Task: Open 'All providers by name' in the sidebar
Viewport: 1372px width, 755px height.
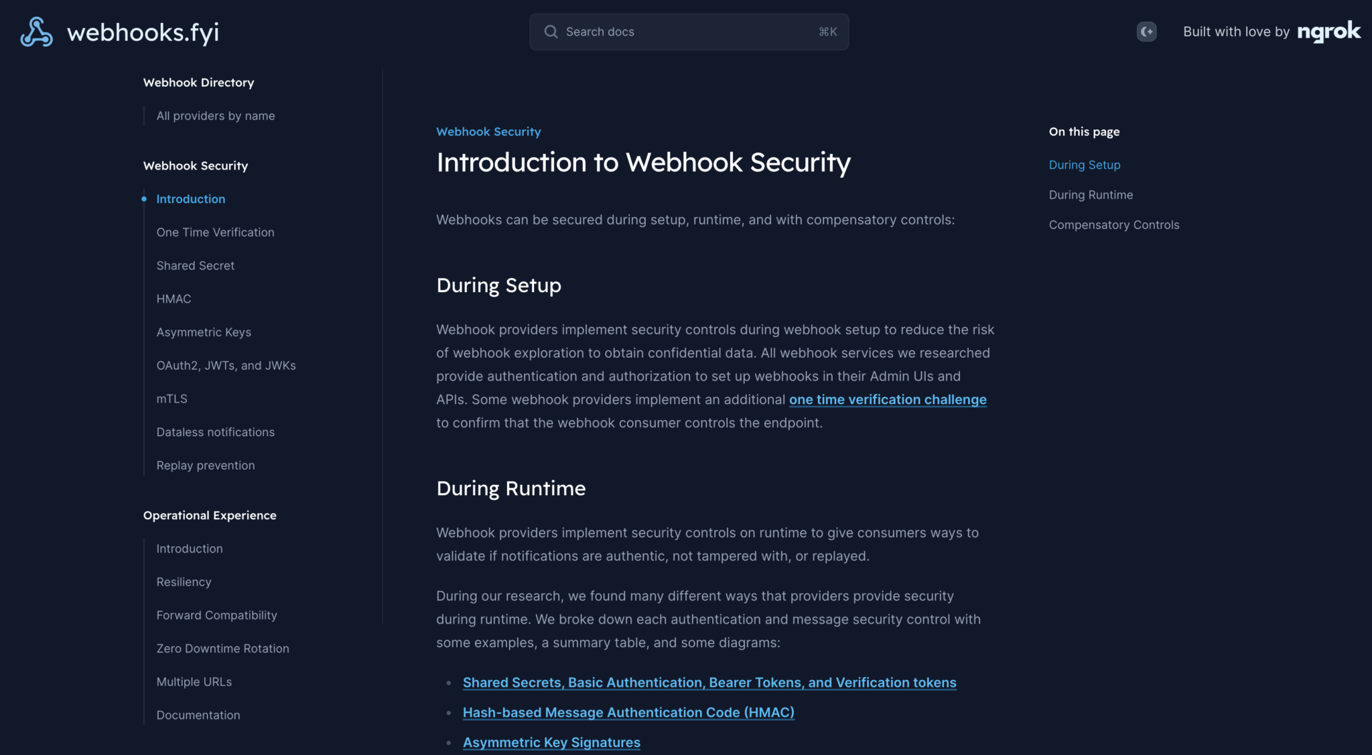Action: tap(215, 115)
